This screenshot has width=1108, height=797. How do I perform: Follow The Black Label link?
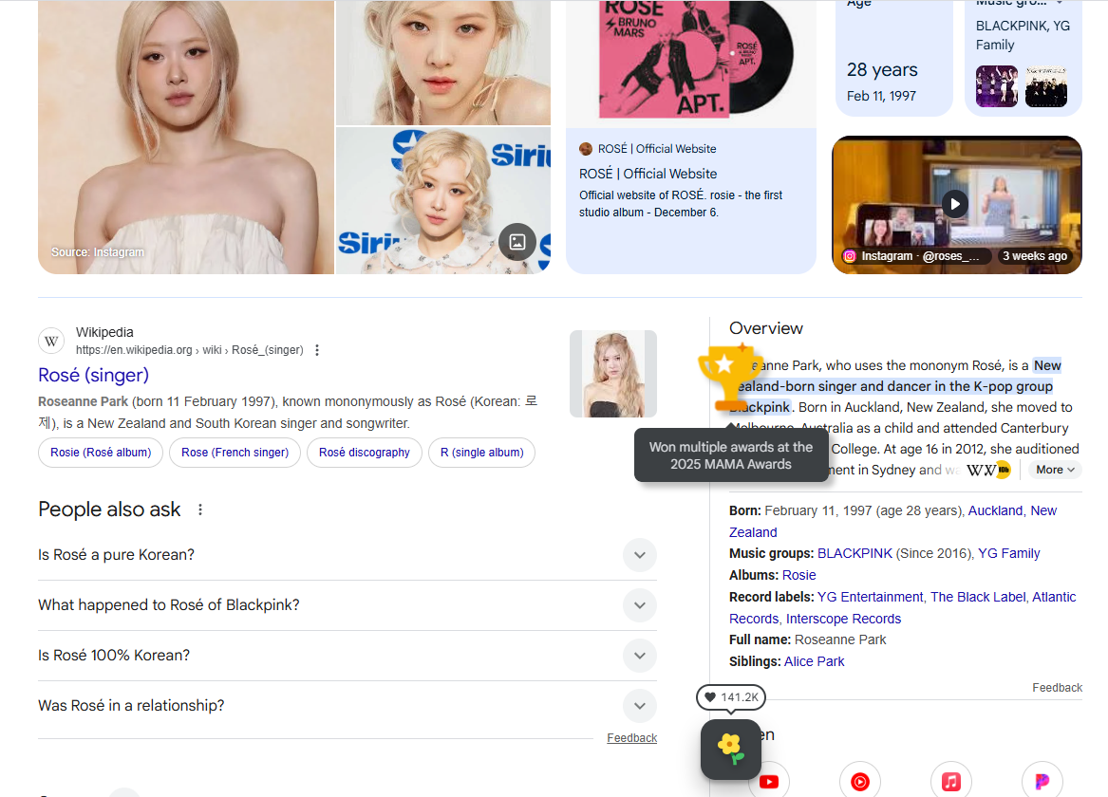coord(977,597)
